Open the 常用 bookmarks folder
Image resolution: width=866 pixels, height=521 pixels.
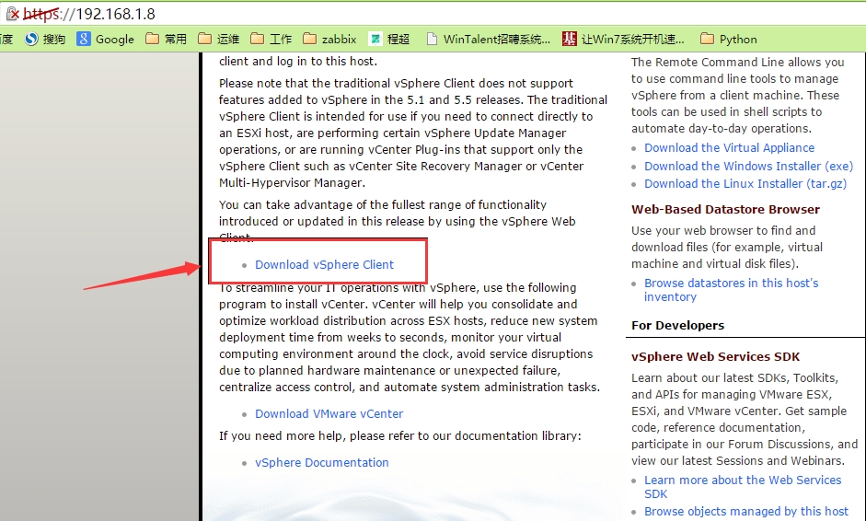[x=166, y=40]
